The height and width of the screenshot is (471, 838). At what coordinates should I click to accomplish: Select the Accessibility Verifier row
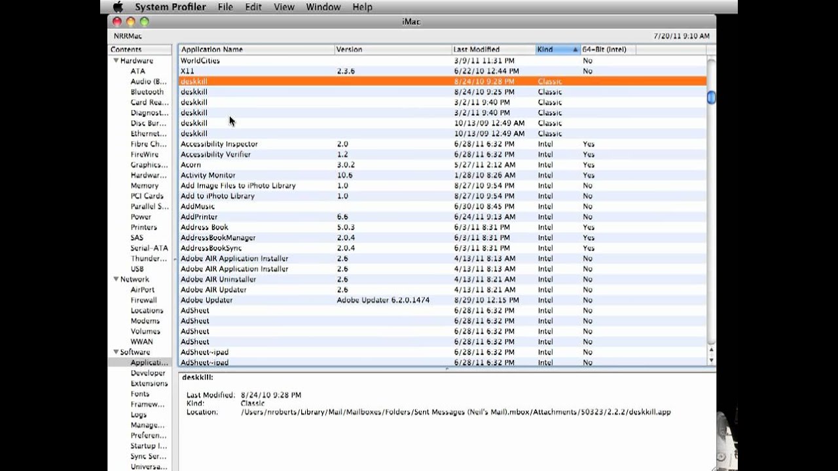click(x=443, y=154)
